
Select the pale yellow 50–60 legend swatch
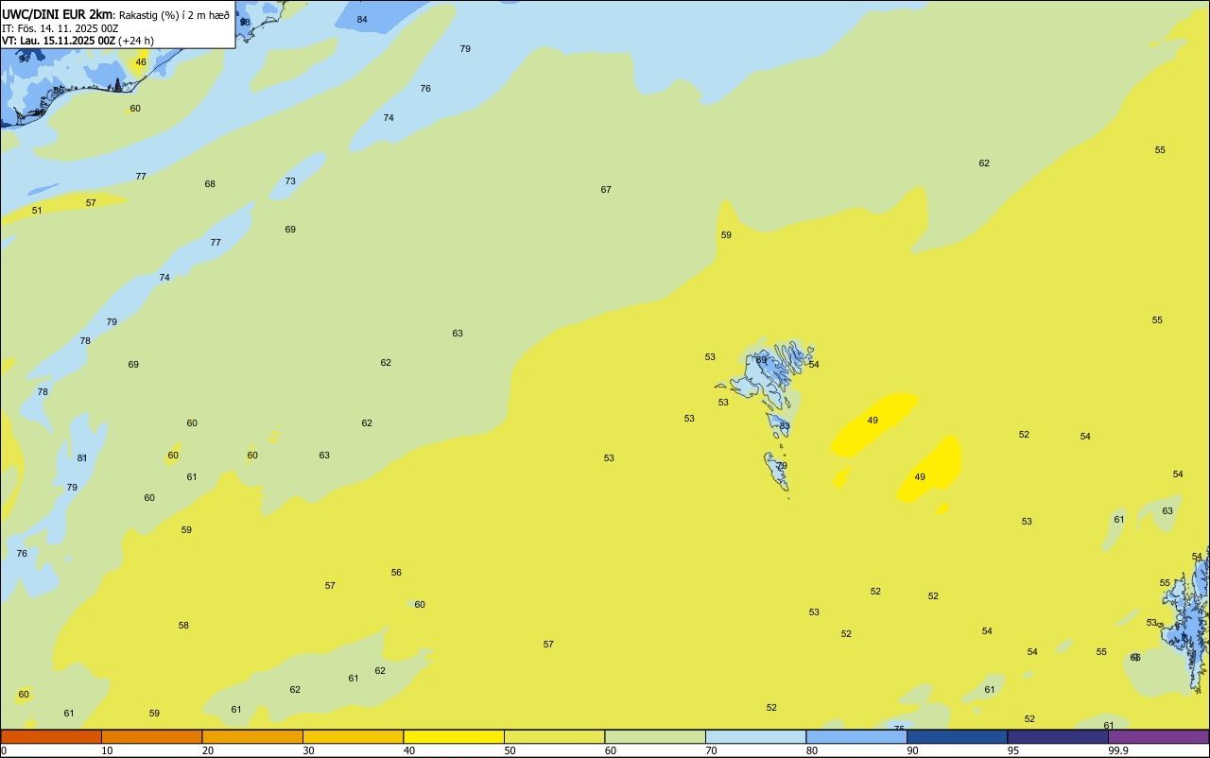tap(554, 736)
